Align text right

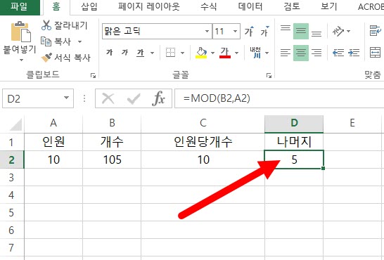tap(316, 53)
